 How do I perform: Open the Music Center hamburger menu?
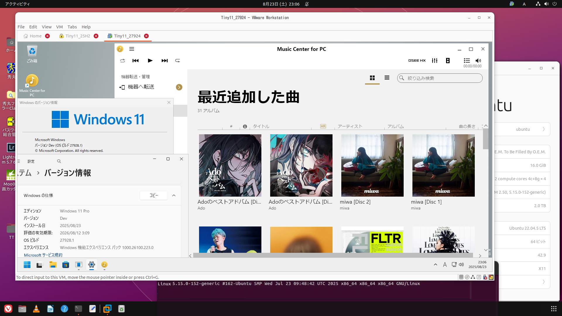click(x=132, y=49)
